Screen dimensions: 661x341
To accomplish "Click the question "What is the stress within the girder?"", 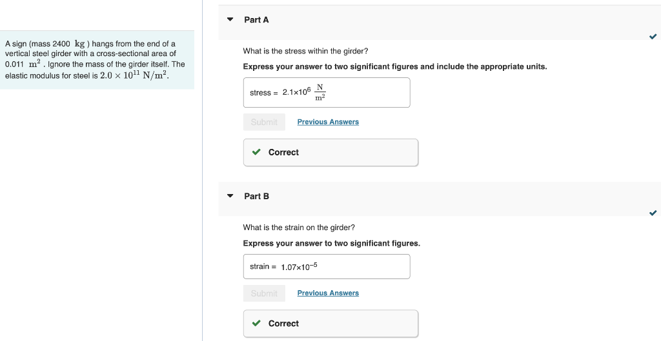I will click(305, 51).
